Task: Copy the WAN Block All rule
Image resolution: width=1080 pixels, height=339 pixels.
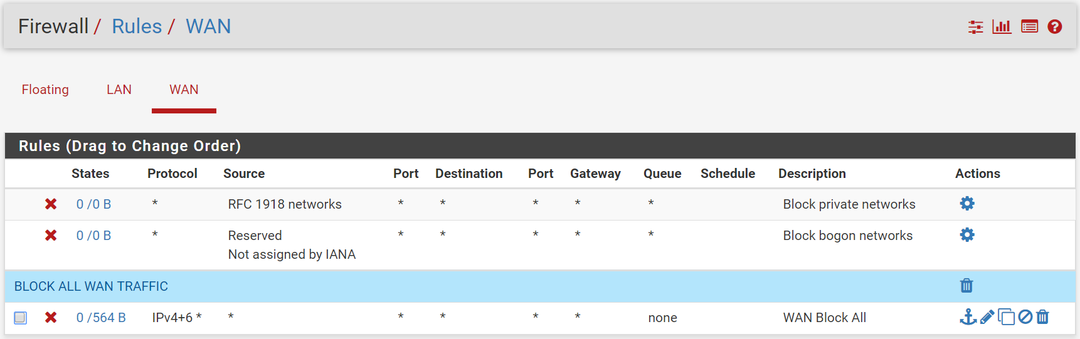Action: 1006,317
